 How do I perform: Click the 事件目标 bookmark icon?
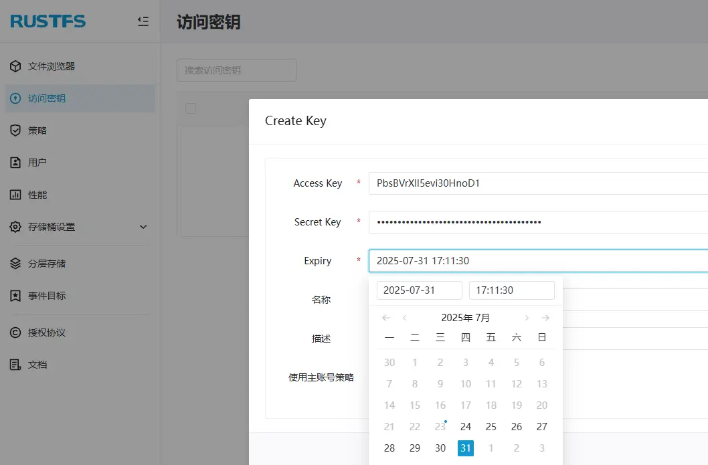click(x=15, y=295)
